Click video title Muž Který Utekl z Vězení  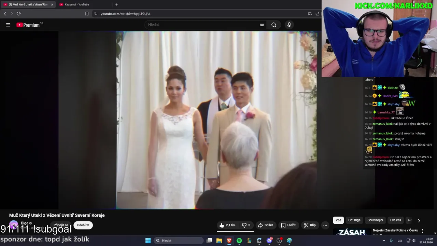(x=57, y=215)
